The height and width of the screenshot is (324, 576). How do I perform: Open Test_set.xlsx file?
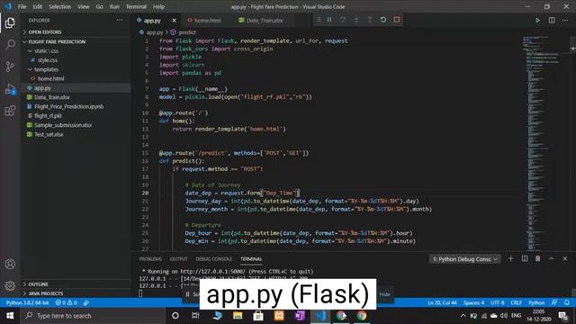pyautogui.click(x=49, y=134)
